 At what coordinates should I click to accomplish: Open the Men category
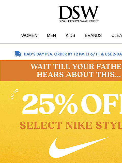pyautogui.click(x=51, y=36)
